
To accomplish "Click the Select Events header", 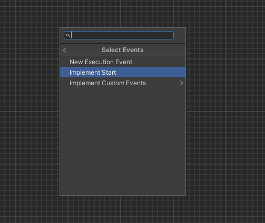I will (123, 50).
